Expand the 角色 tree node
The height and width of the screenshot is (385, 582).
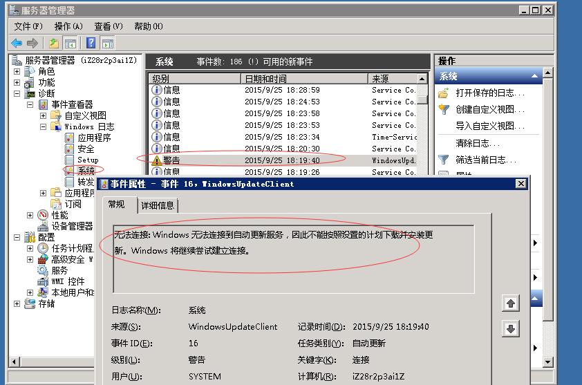point(17,71)
